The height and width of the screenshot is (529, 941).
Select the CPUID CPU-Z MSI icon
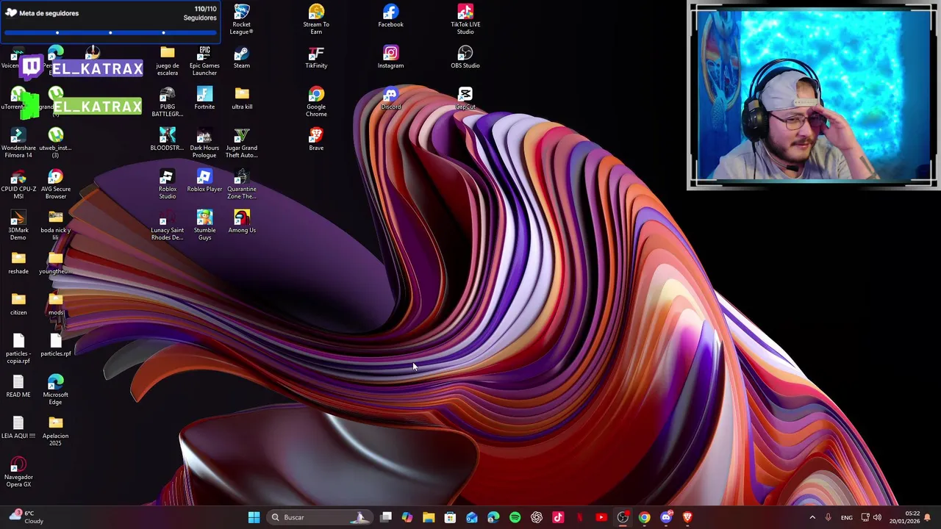(18, 184)
